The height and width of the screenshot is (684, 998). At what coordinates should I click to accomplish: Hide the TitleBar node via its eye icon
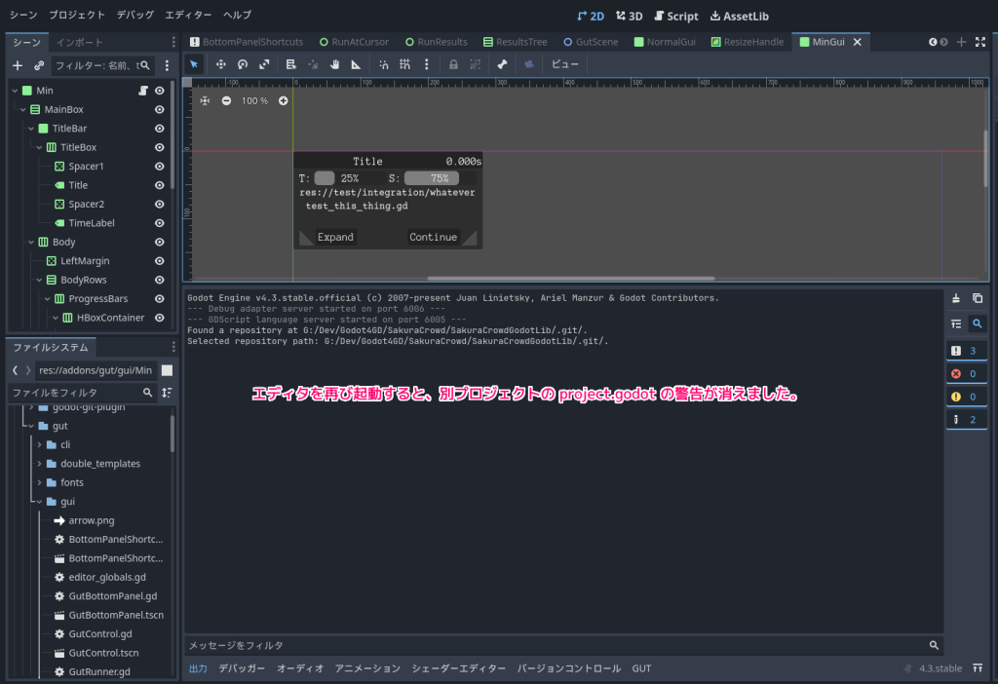159,129
